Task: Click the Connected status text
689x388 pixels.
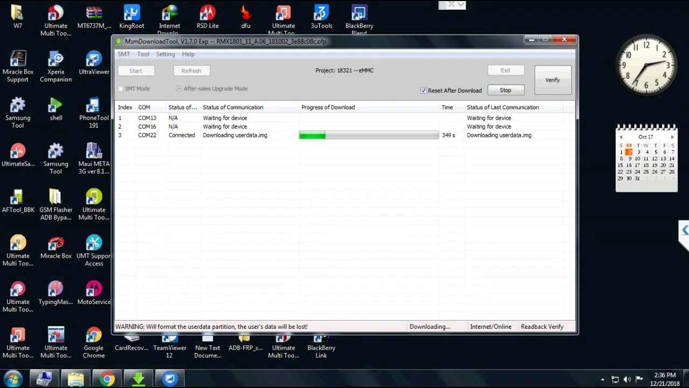Action: coord(181,135)
